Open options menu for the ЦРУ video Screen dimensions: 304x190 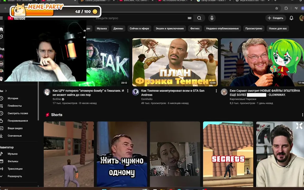click(x=127, y=91)
